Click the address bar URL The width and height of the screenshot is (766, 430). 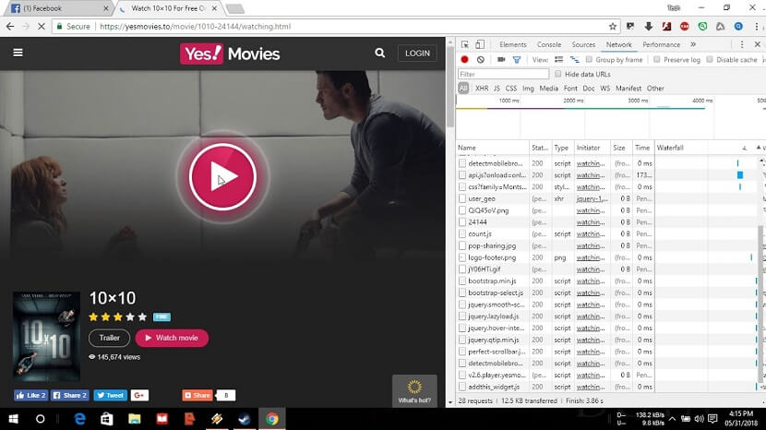click(x=196, y=27)
